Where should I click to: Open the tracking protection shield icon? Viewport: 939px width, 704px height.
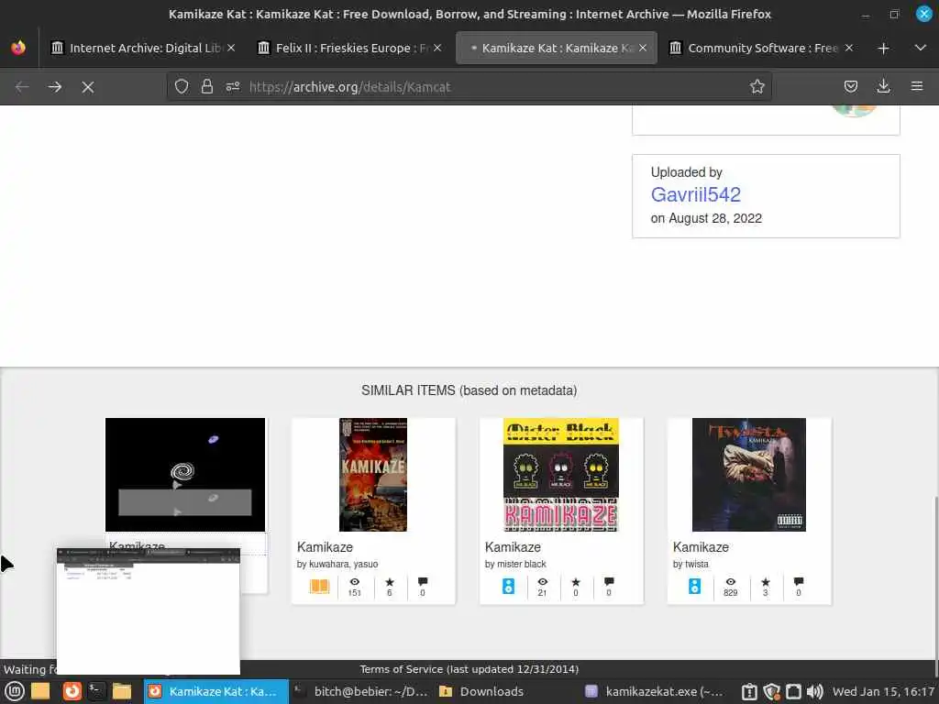tap(182, 87)
